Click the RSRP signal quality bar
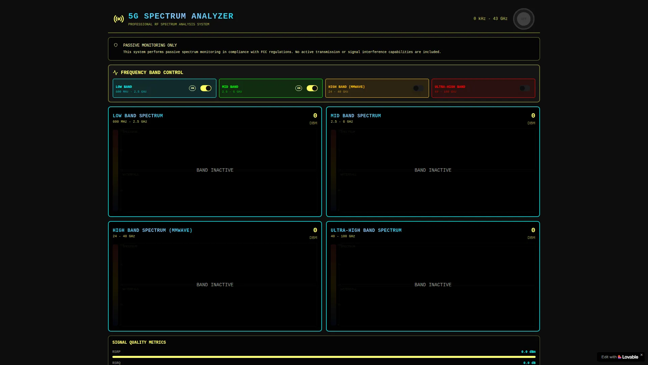The image size is (648, 365). point(324,357)
